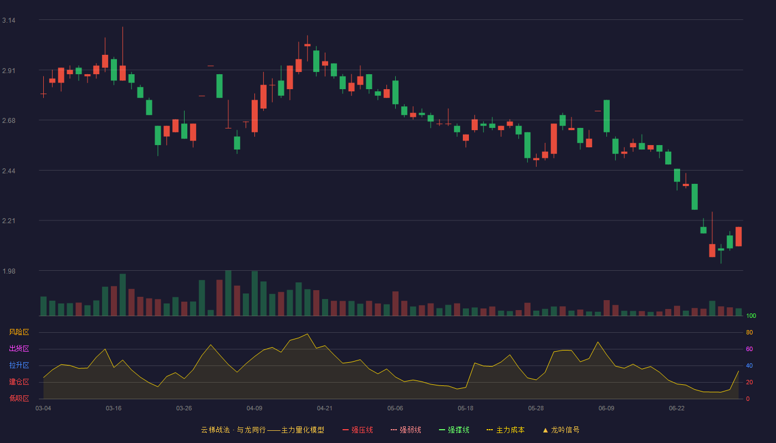Click the 06-09 date label

tap(606, 408)
